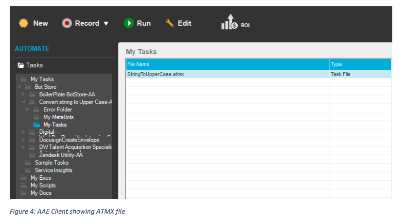Select Convert string to Upper Case folder
403x219 pixels.
[75, 102]
